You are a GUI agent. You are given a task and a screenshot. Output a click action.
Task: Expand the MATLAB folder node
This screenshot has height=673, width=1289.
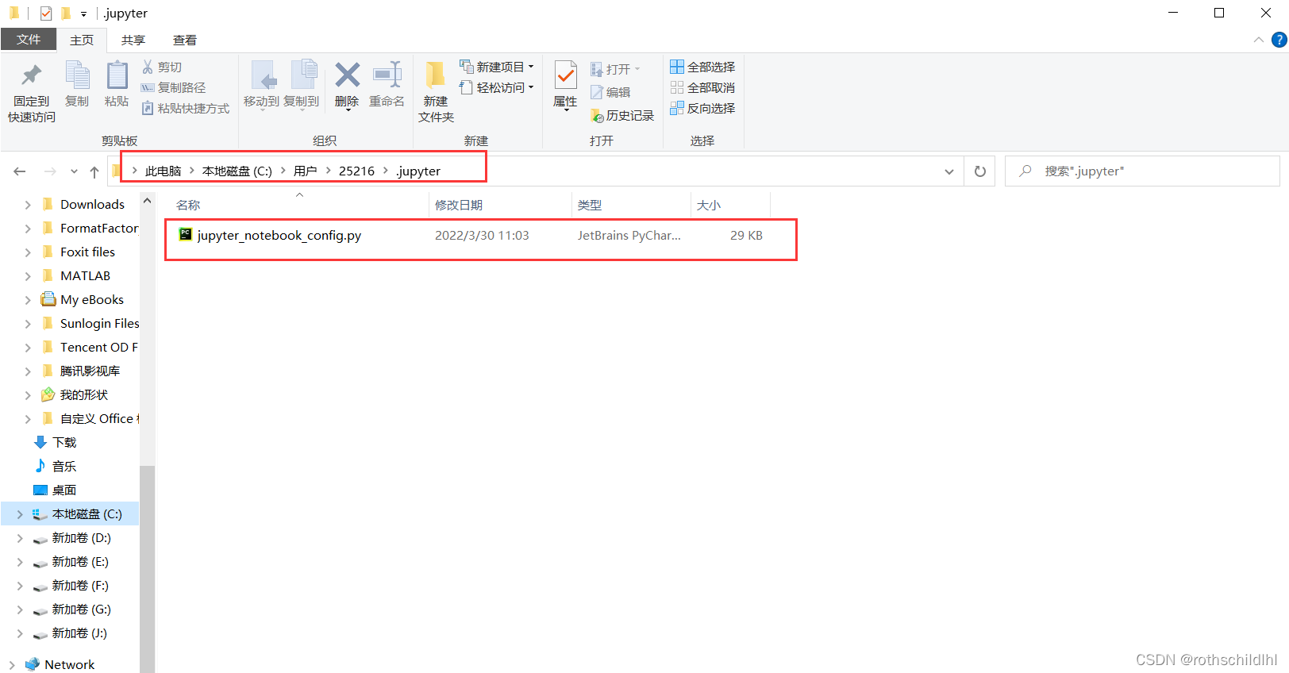point(28,276)
